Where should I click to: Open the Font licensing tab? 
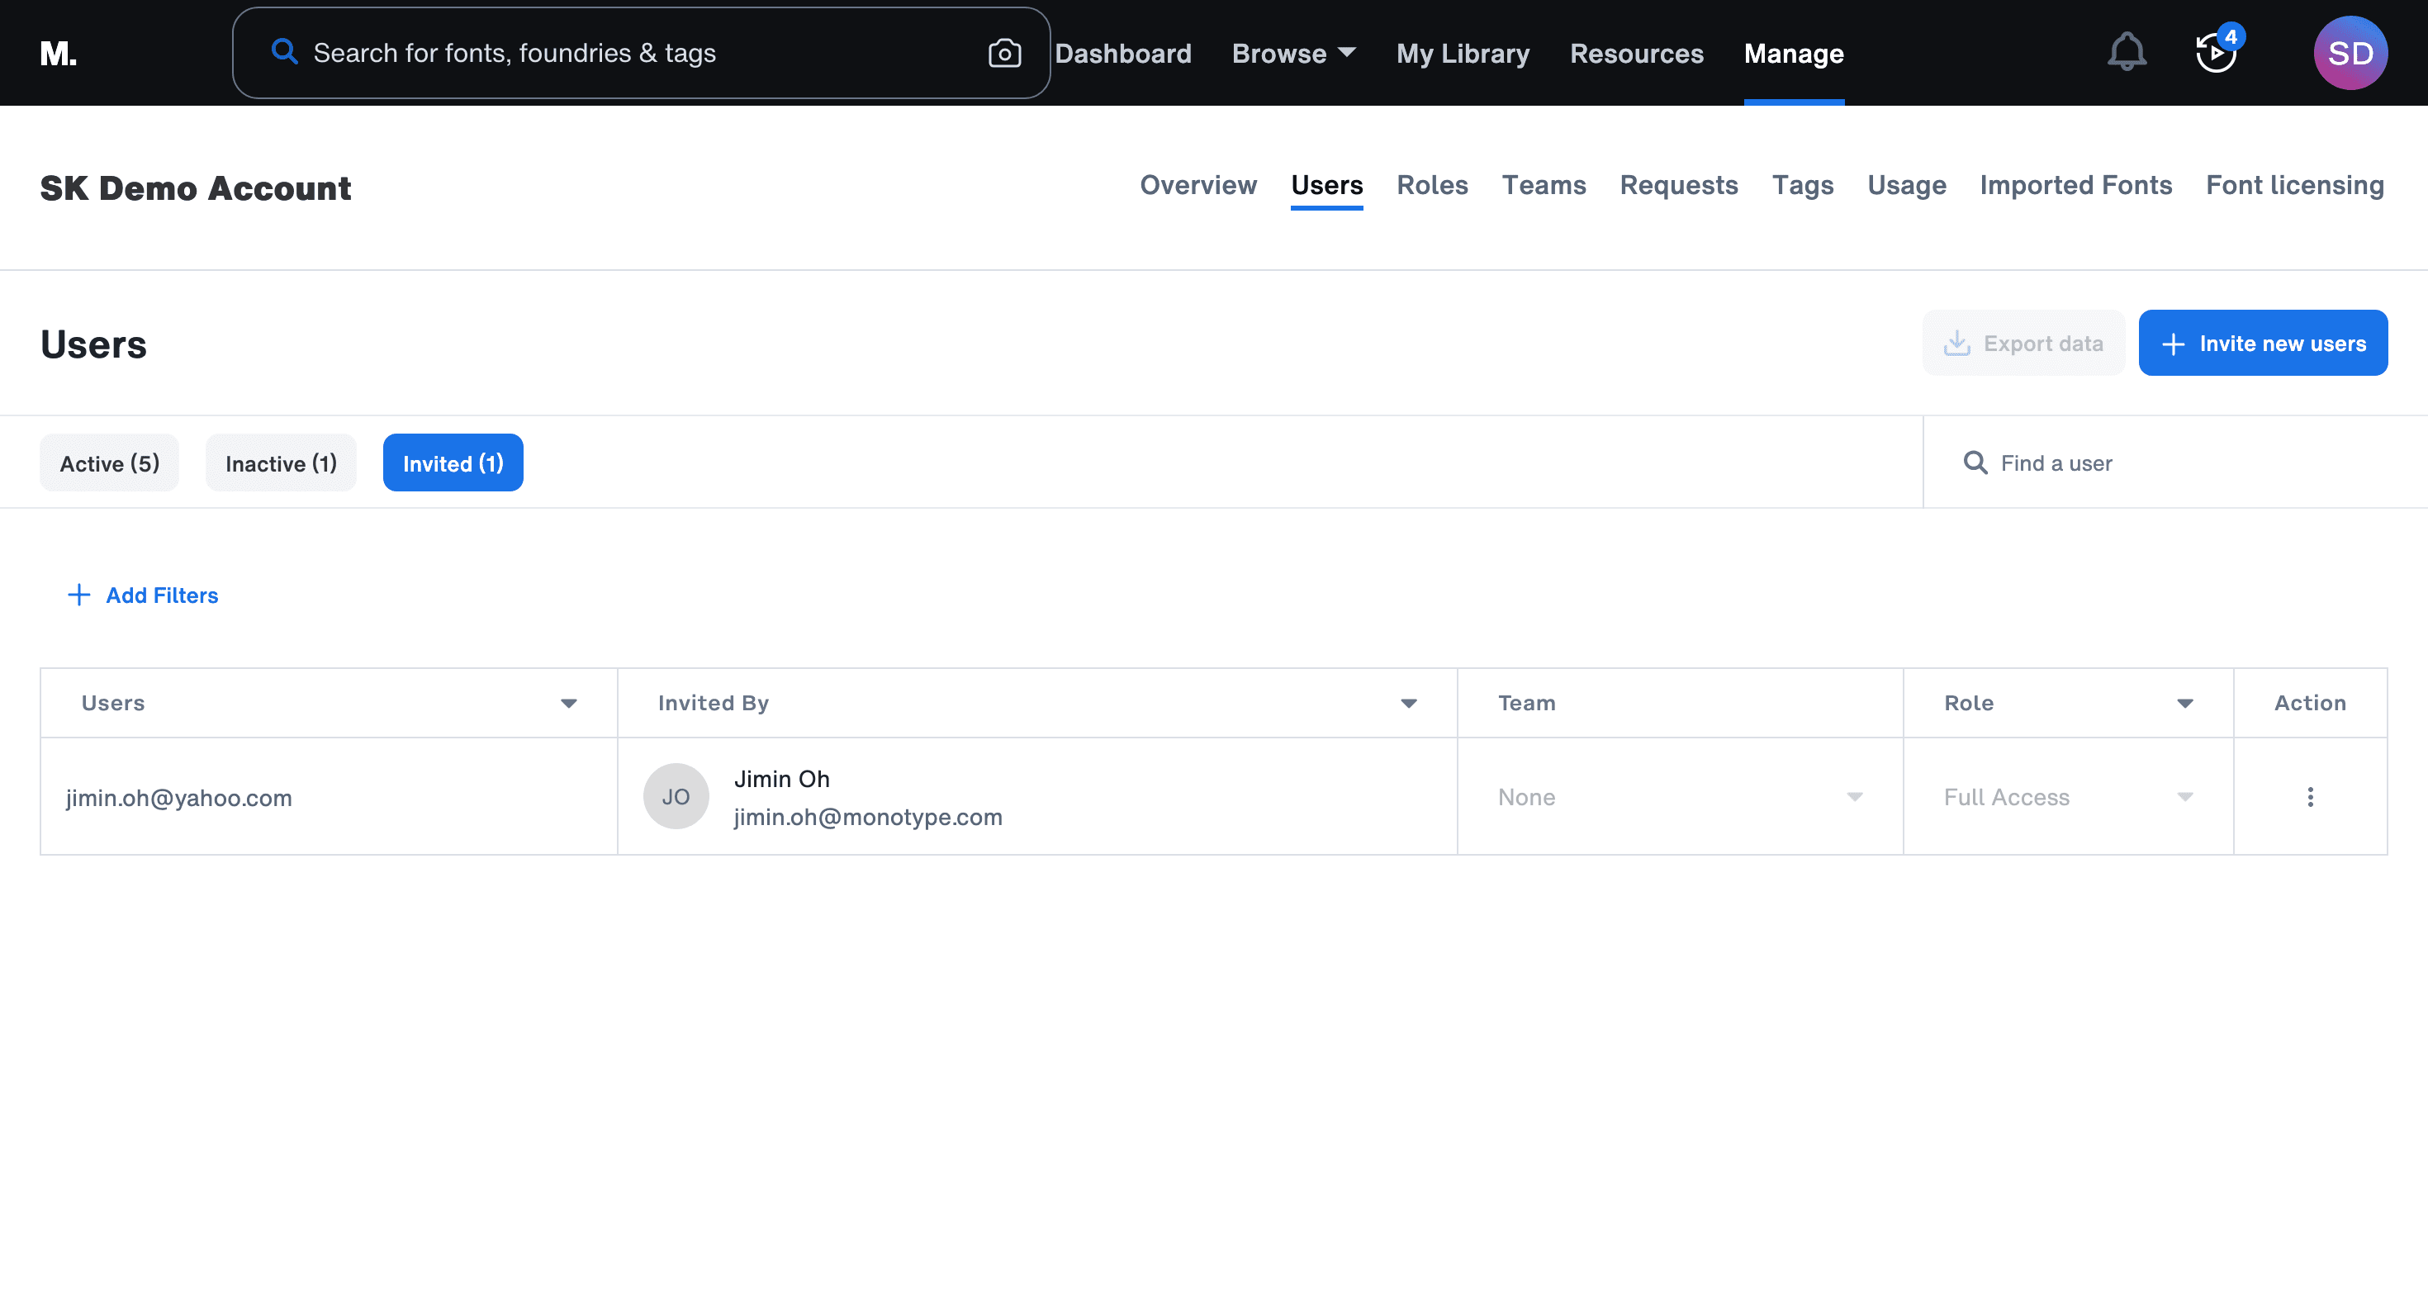[x=2294, y=186]
